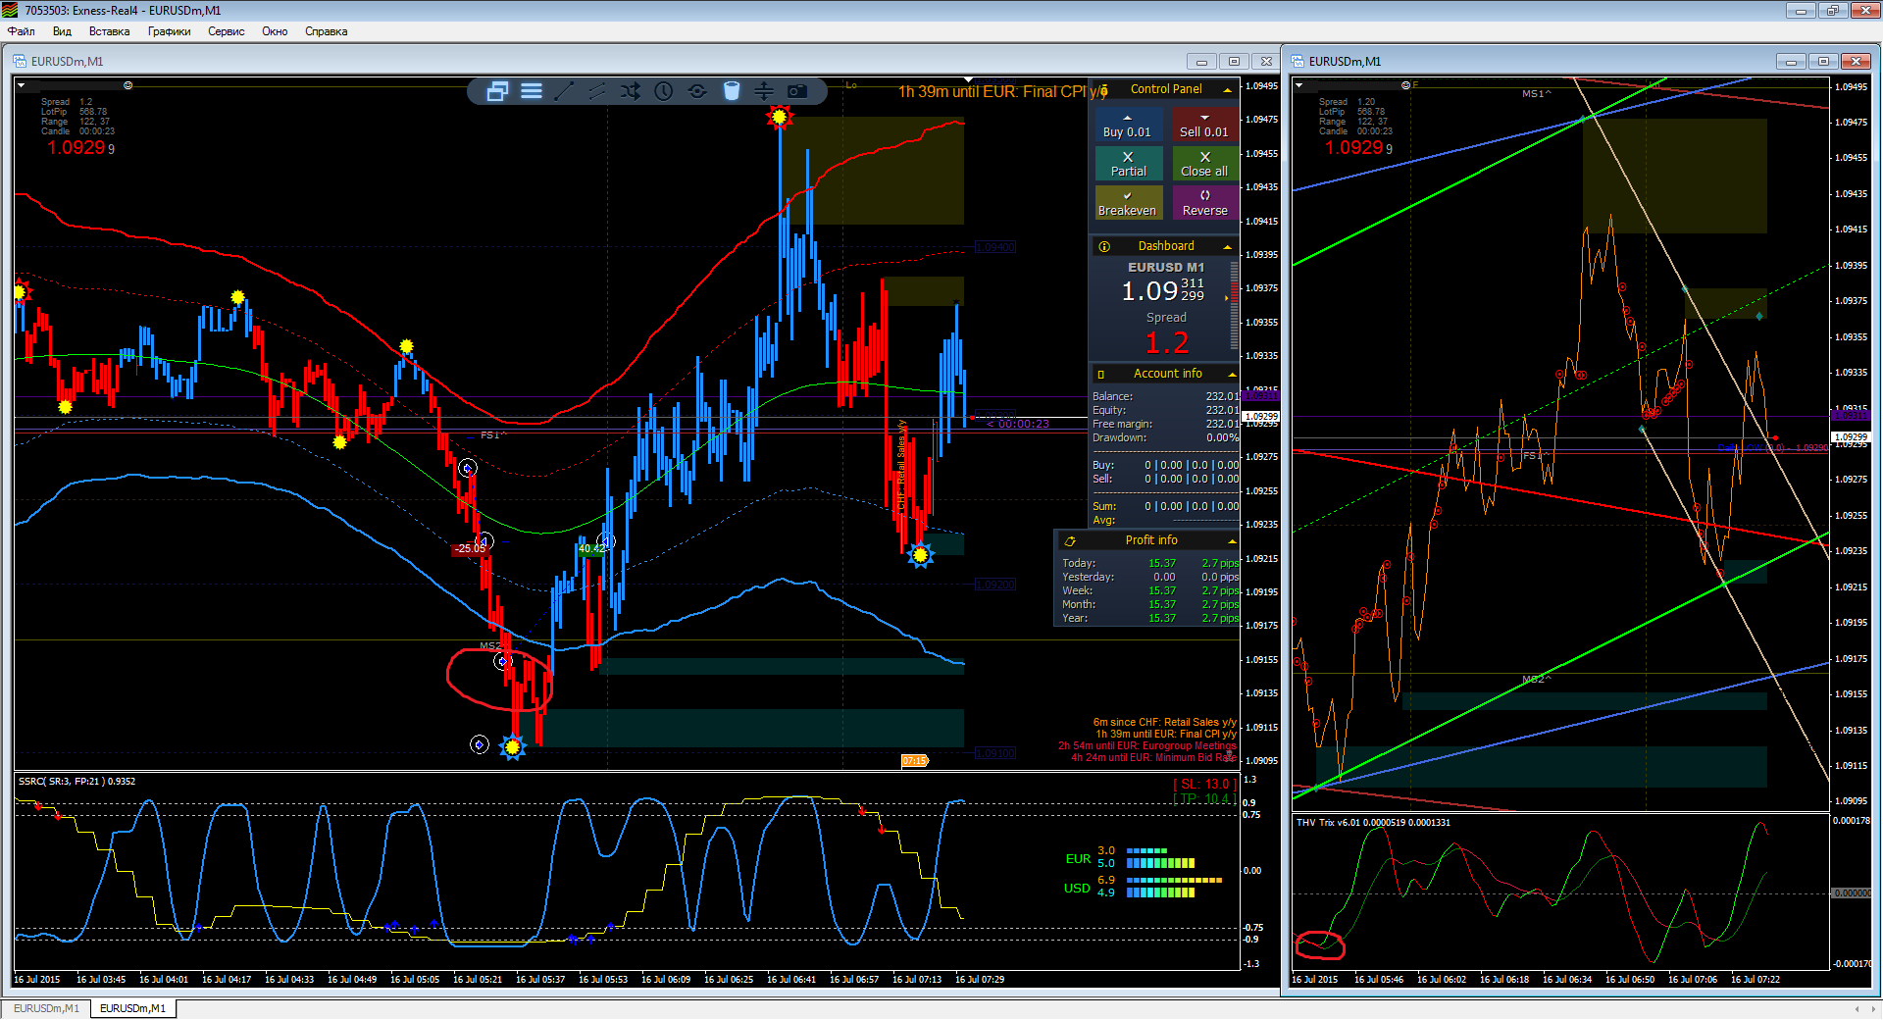Click the Spread 1.2 value in Dashboard

coord(1167,342)
